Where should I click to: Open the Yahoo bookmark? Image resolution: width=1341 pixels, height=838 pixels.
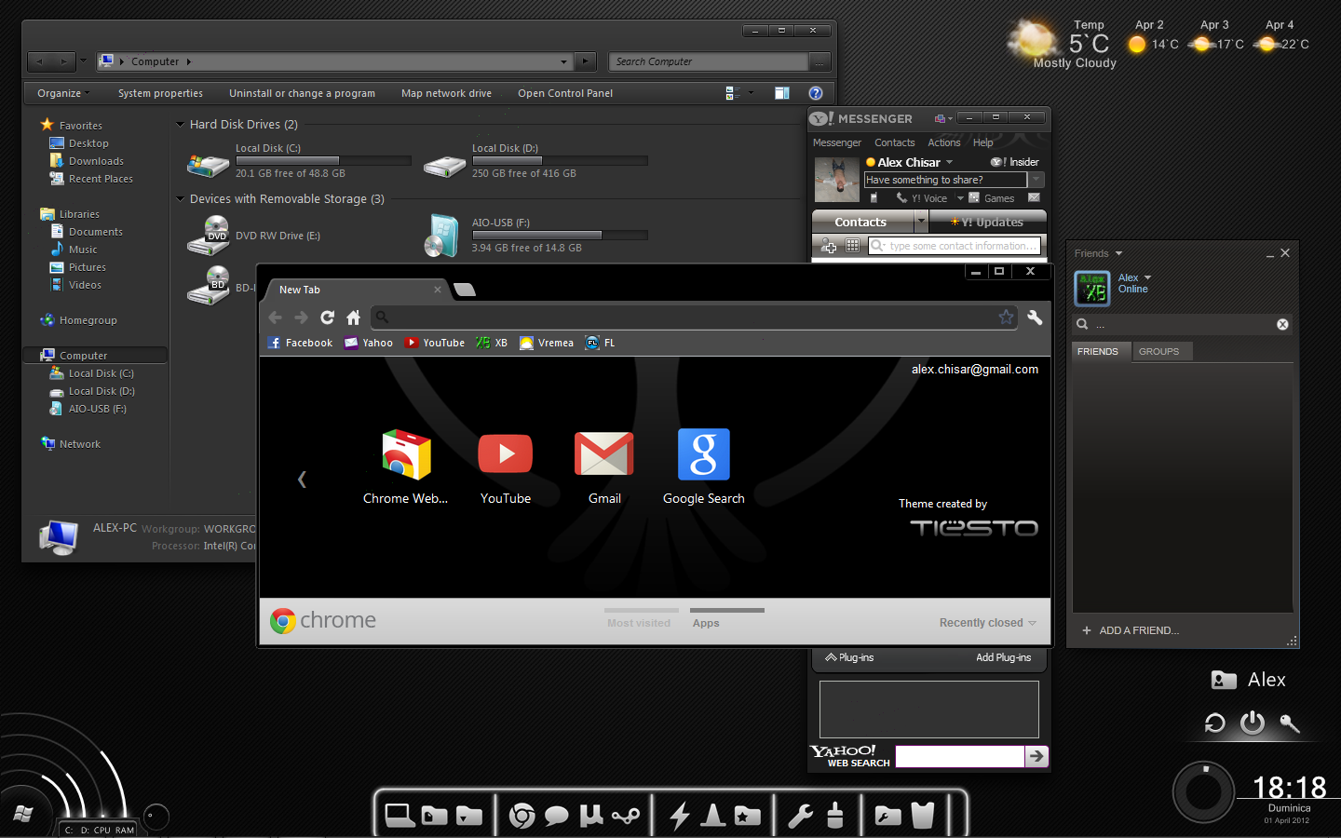(369, 343)
